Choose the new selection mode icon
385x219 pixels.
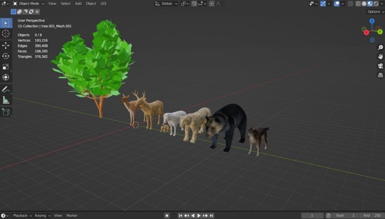[14, 12]
